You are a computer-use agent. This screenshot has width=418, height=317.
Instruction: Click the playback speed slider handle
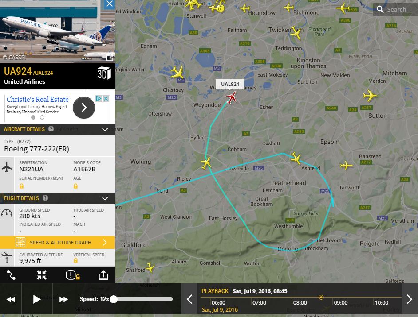(x=114, y=299)
